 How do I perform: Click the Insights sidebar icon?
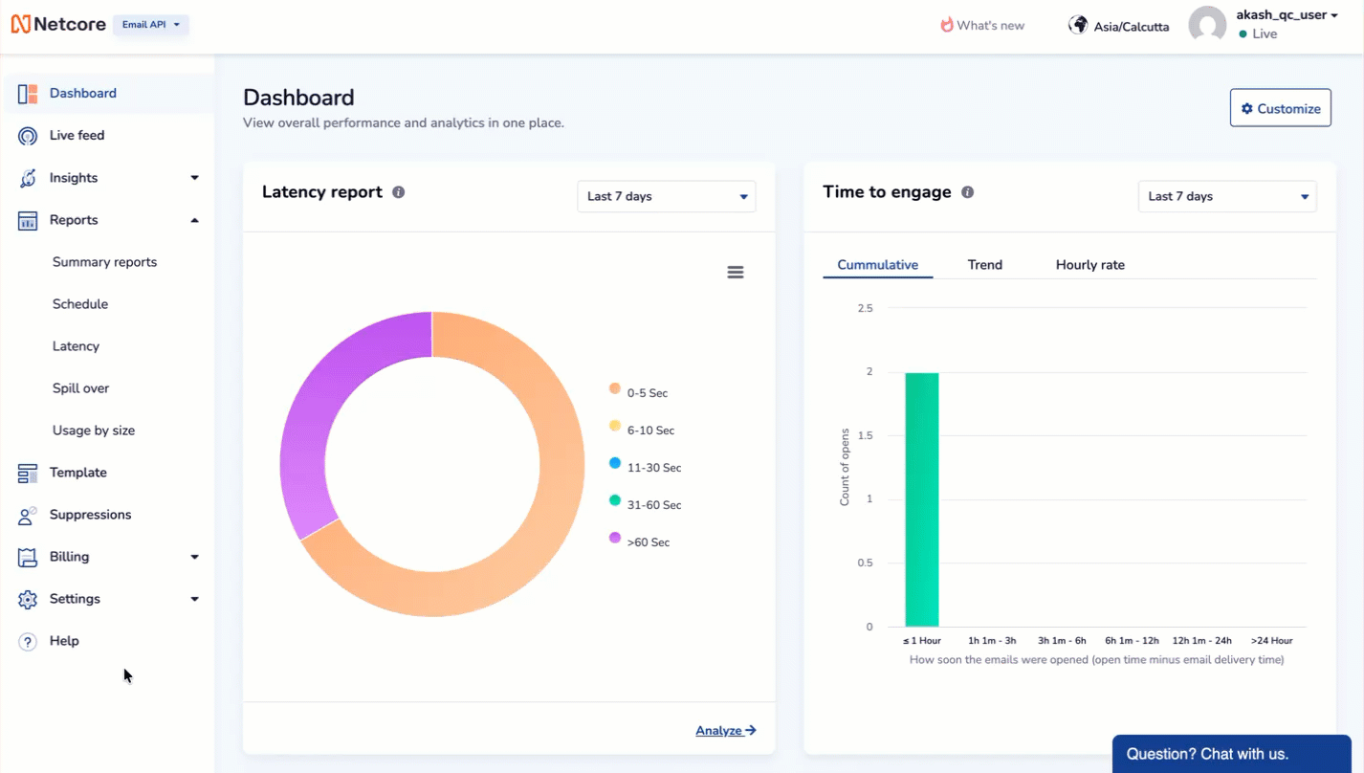27,177
